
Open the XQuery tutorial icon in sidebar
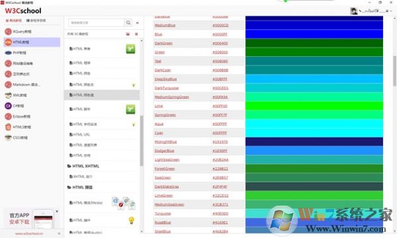pos(8,32)
